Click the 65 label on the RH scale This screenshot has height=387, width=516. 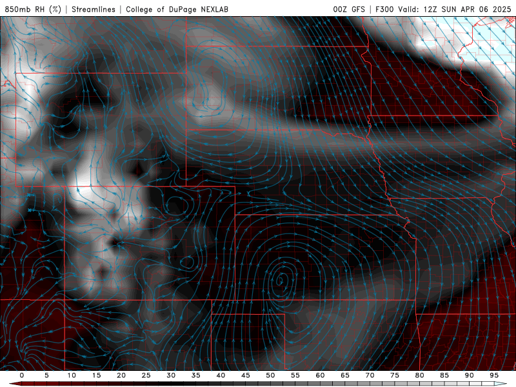(345, 375)
